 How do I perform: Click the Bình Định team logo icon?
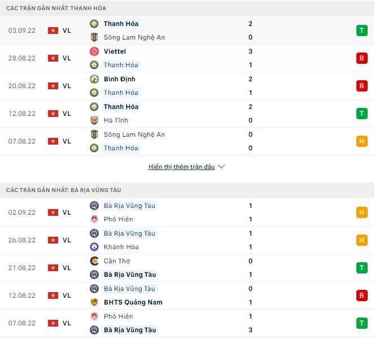pos(94,79)
